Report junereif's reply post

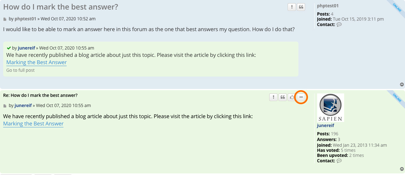point(273,97)
